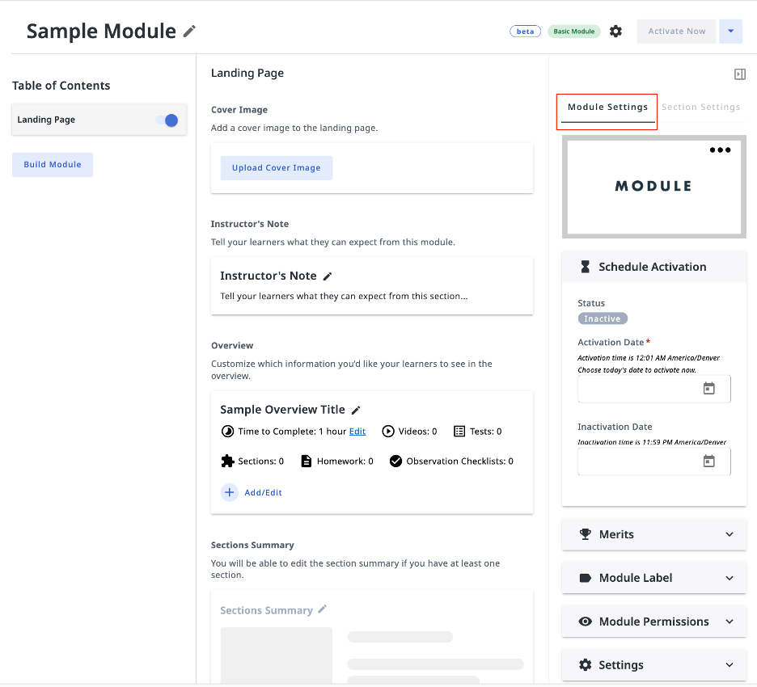
Task: Click the Sample Overview Title heading
Action: pyautogui.click(x=282, y=410)
